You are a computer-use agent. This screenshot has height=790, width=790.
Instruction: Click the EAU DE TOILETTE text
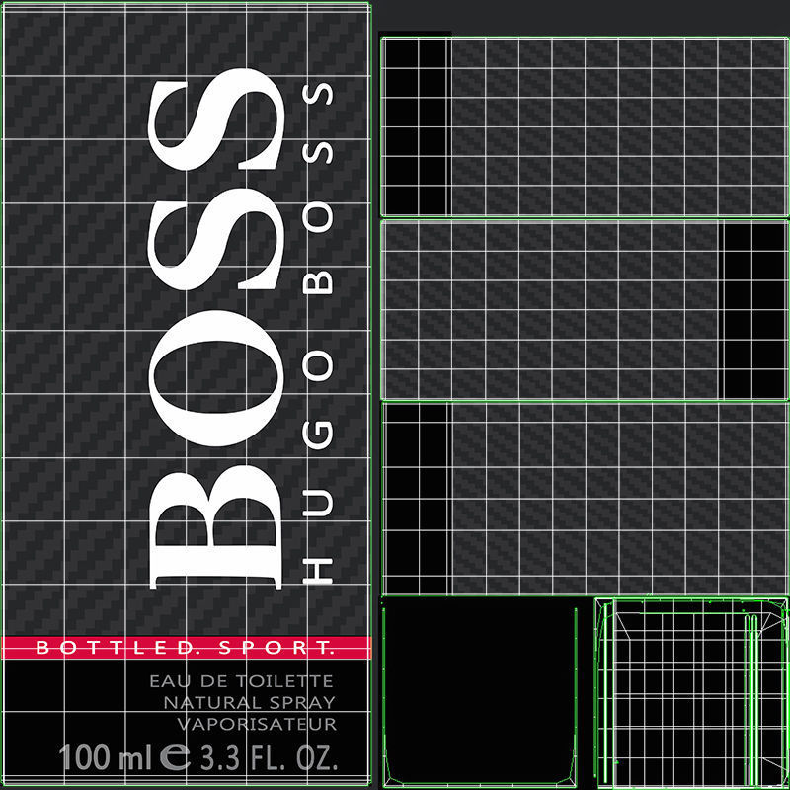[241, 681]
